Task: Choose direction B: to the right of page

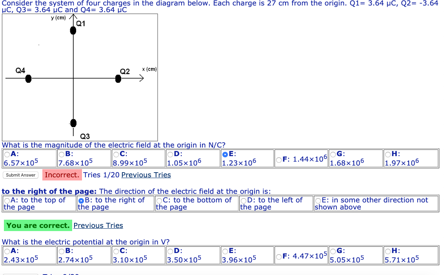Action: [81, 201]
